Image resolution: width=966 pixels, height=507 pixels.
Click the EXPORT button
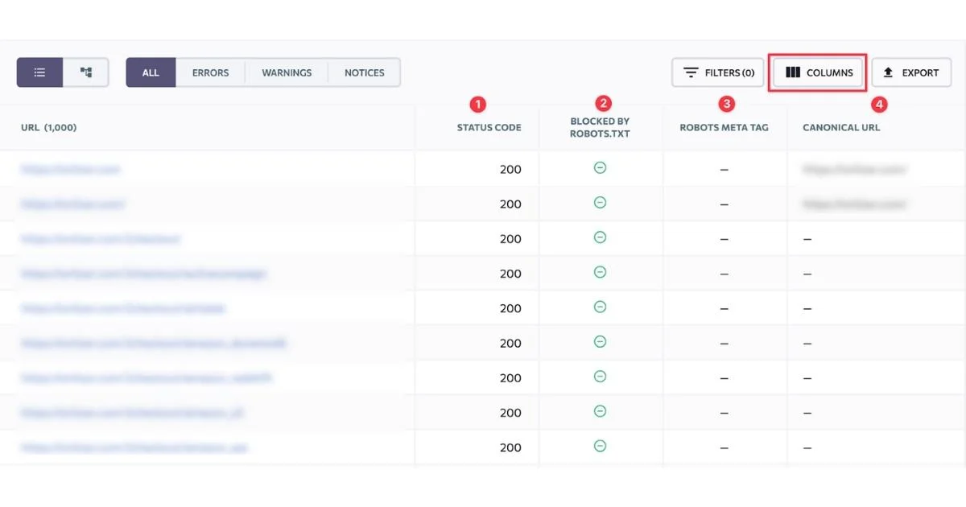(911, 72)
